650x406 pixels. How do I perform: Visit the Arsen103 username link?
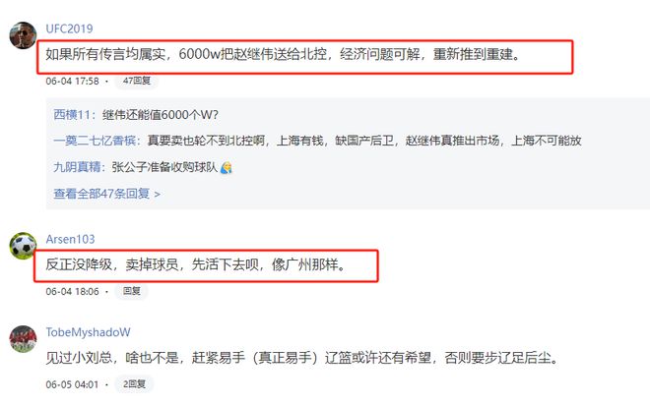(70, 239)
